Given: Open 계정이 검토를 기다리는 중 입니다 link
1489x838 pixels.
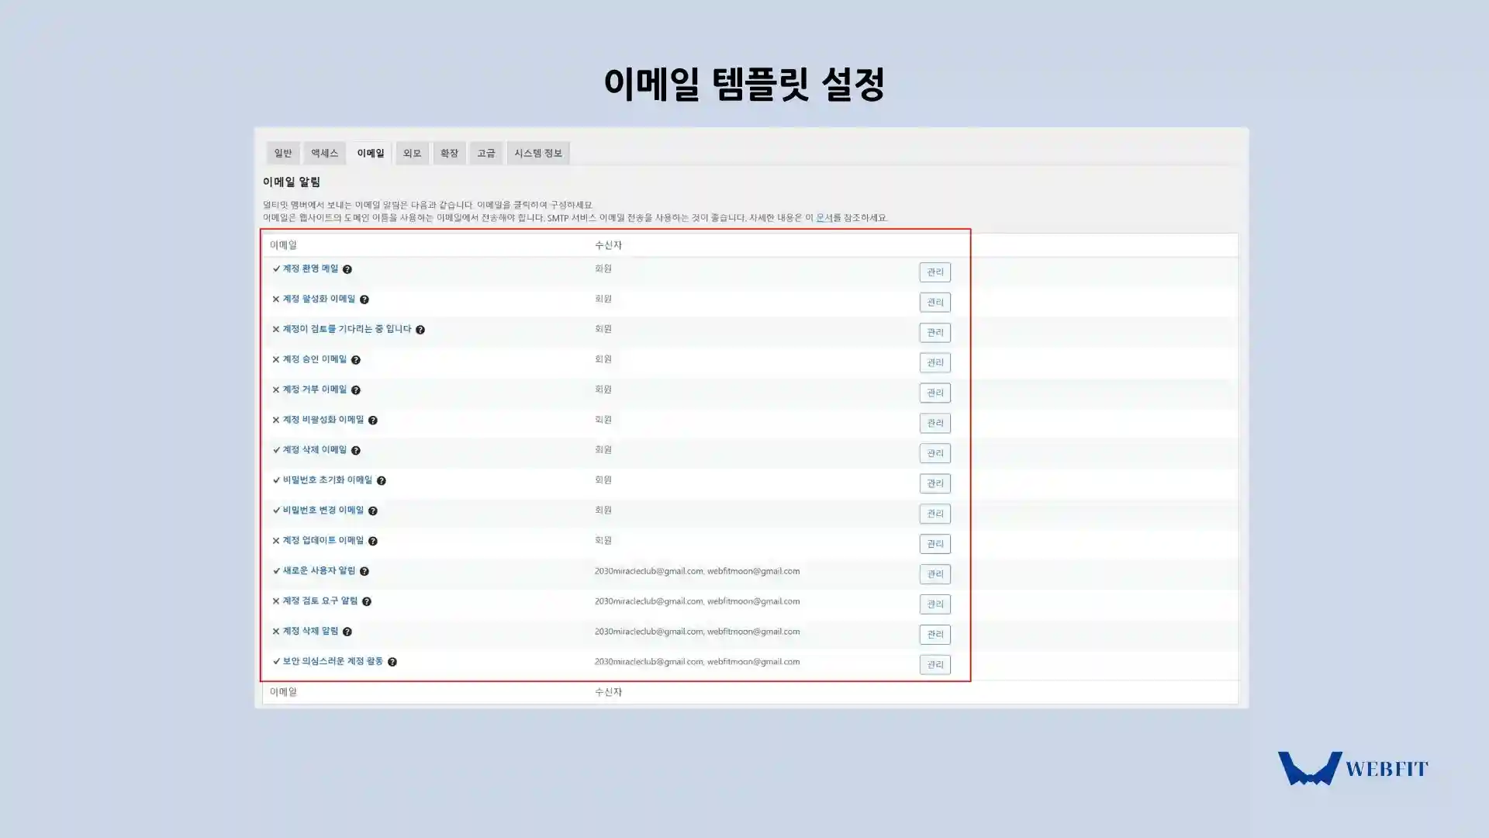Looking at the screenshot, I should coord(347,329).
